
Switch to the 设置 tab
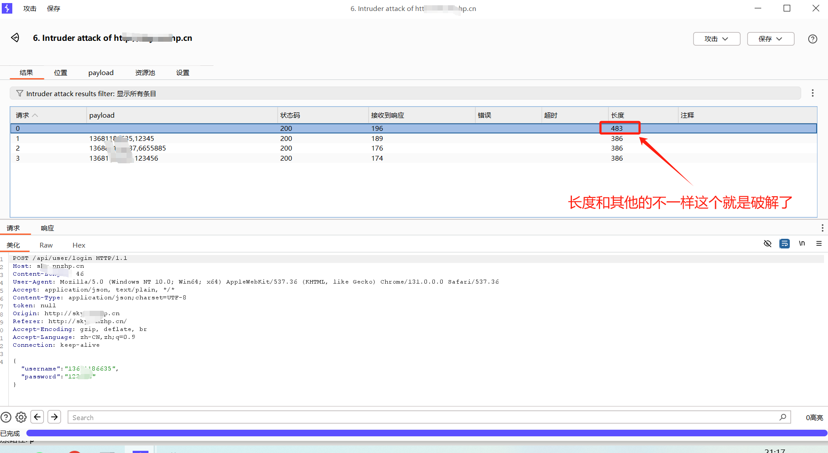(183, 72)
